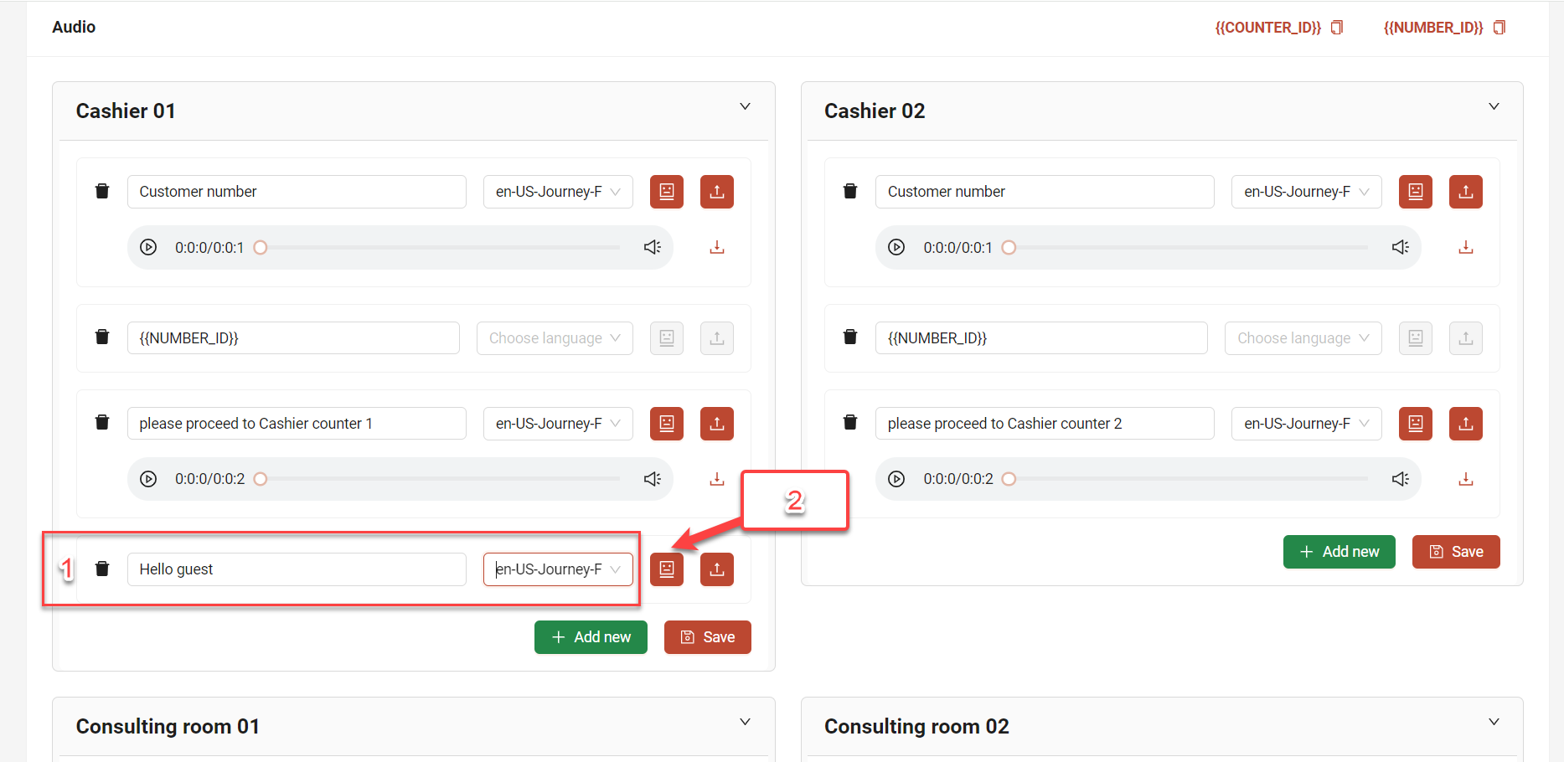Collapse the Cashier 02 panel
Viewport: 1564px width, 762px height.
point(1494,106)
